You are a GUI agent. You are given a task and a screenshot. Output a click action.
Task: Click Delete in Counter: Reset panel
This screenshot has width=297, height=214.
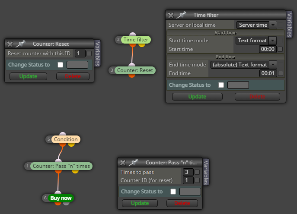[73, 76]
